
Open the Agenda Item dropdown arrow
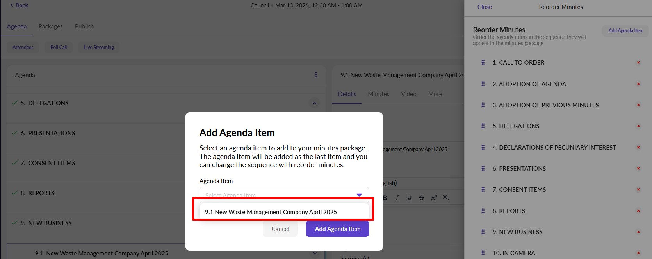(359, 195)
